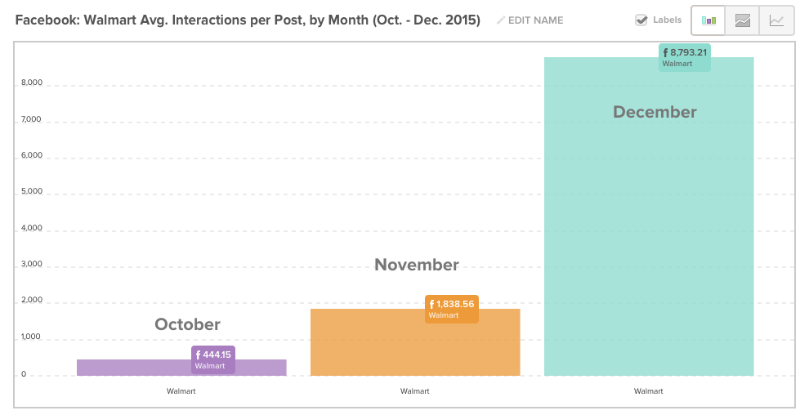Click the EDIT NAME link
The image size is (800, 415).
[536, 20]
